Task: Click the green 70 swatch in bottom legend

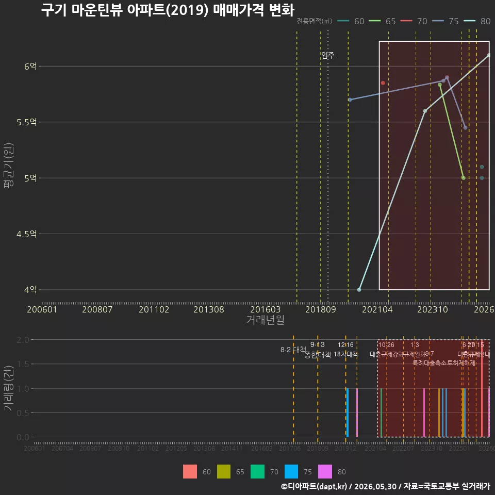Action: [x=257, y=472]
